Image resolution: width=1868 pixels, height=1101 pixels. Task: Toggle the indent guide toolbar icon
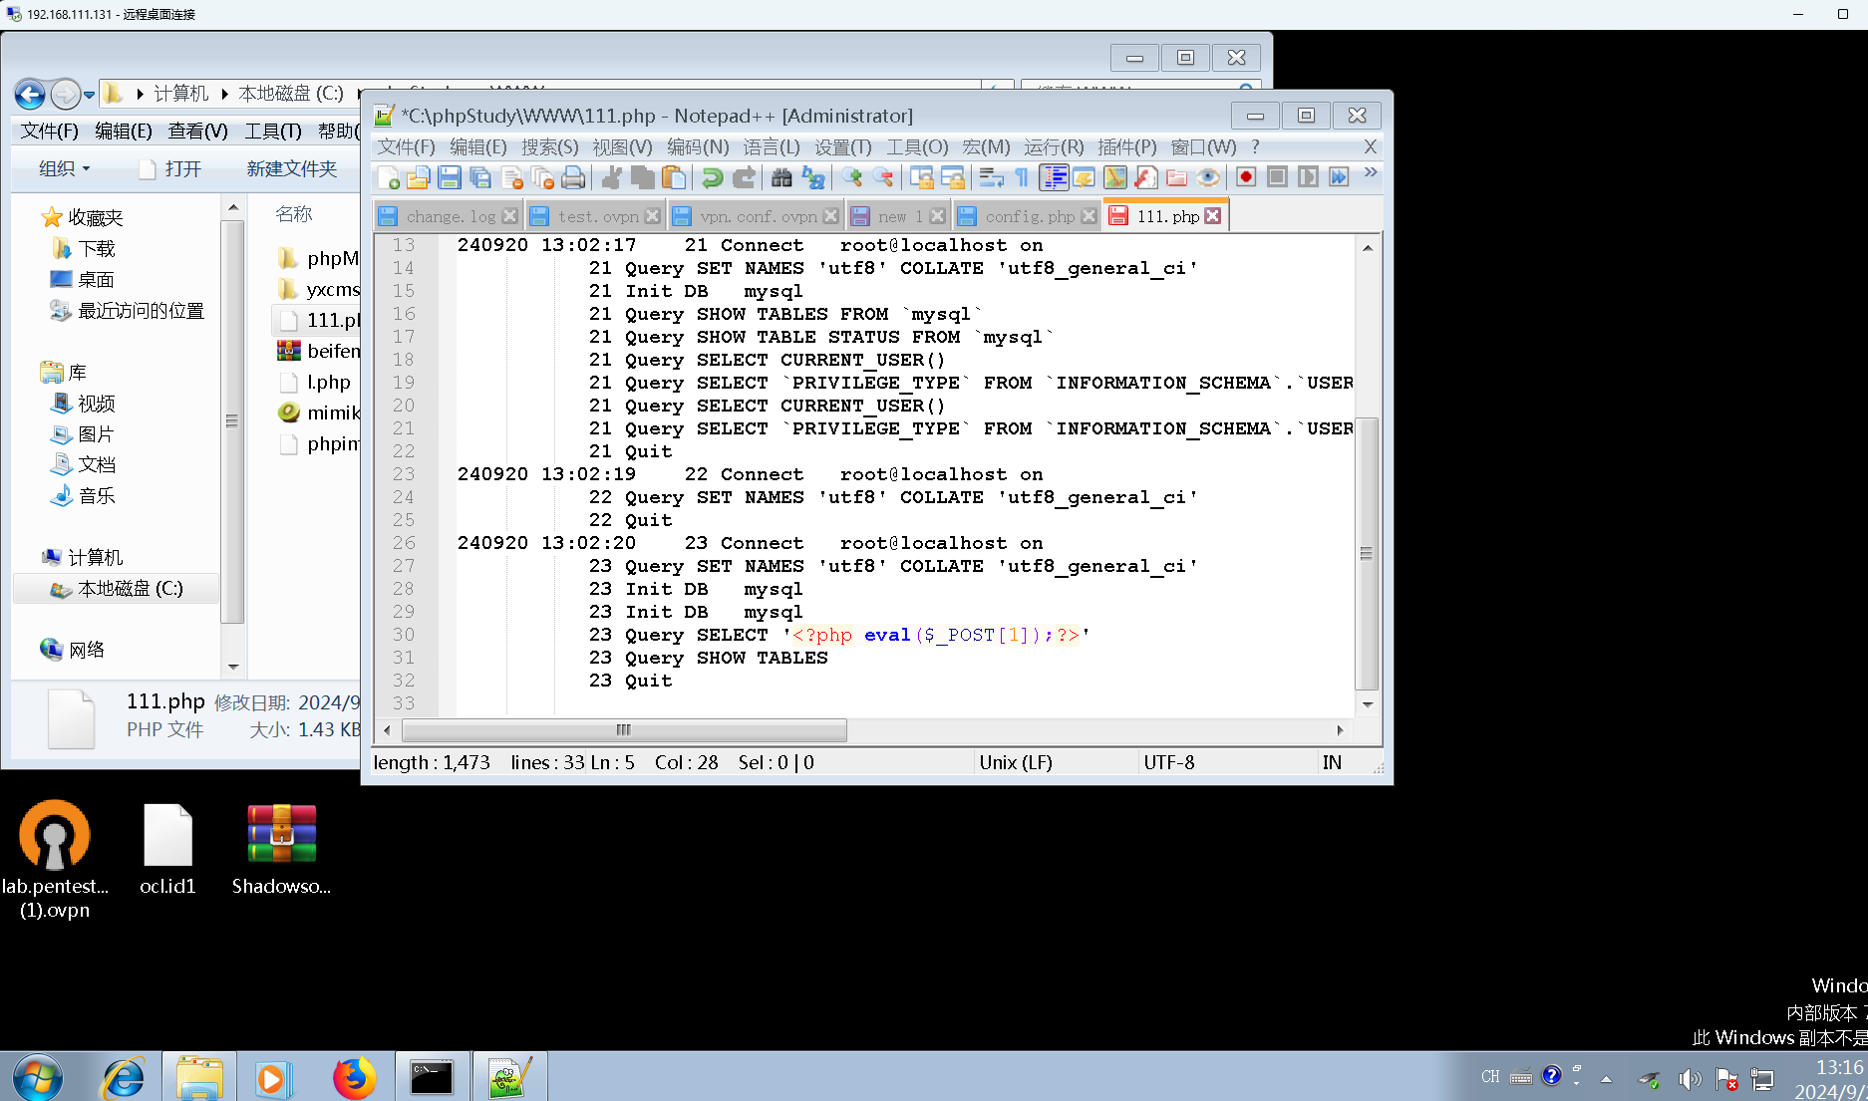1054,177
